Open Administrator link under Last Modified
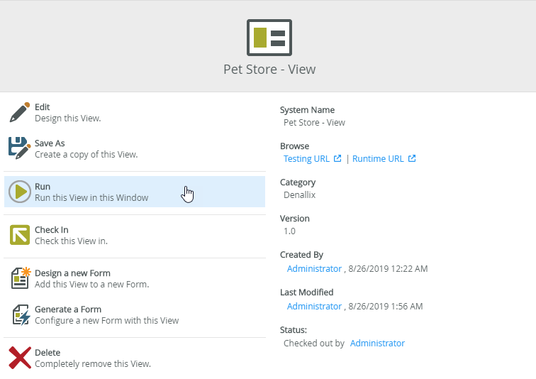536x379 pixels. coord(314,307)
